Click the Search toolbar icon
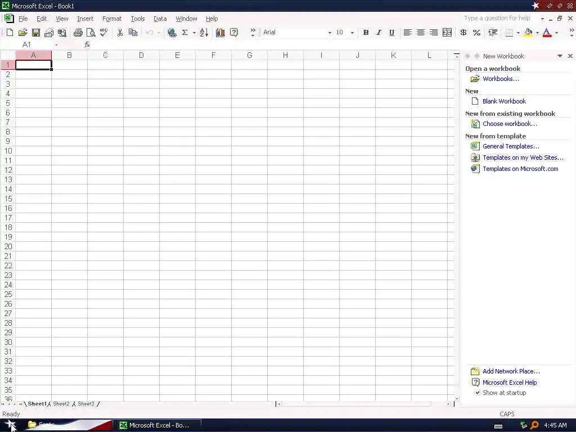This screenshot has width=576, height=432. pyautogui.click(x=62, y=32)
